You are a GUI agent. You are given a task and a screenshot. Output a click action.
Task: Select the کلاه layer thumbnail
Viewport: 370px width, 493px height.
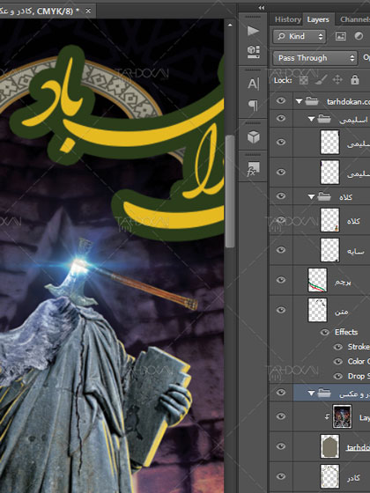[x=329, y=220]
